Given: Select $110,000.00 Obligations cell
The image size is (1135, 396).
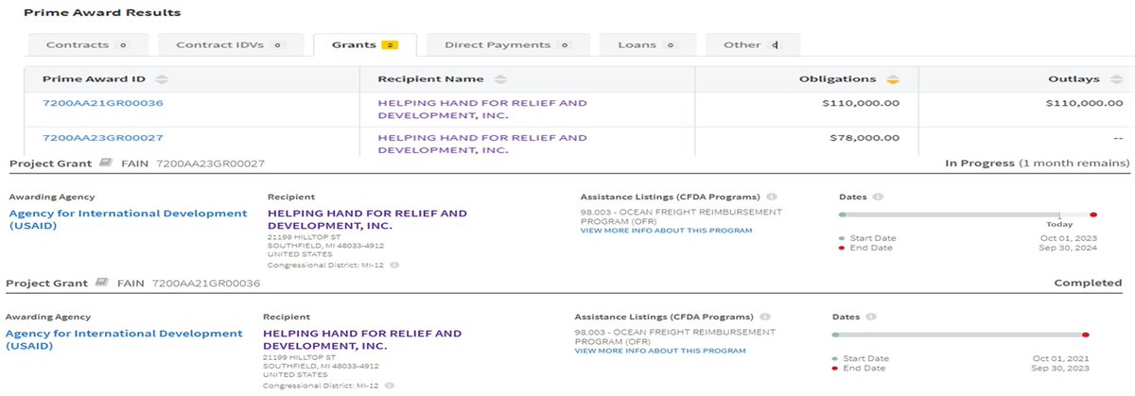Looking at the screenshot, I should [860, 102].
